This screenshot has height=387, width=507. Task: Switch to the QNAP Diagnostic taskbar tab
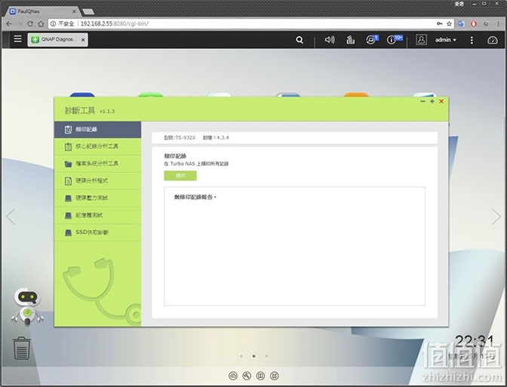click(x=57, y=39)
